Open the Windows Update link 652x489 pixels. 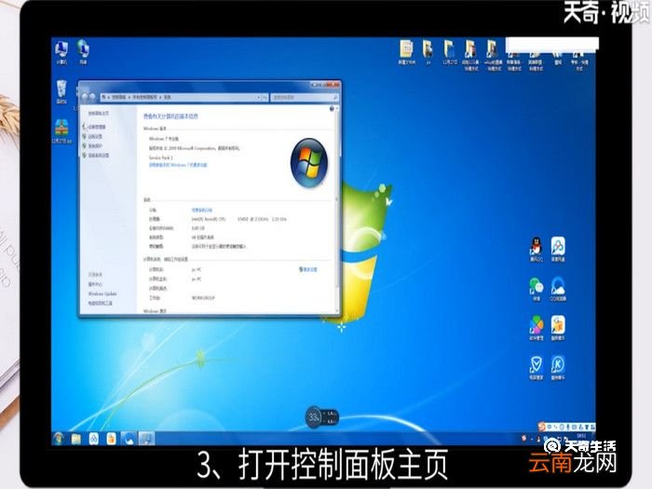[102, 294]
